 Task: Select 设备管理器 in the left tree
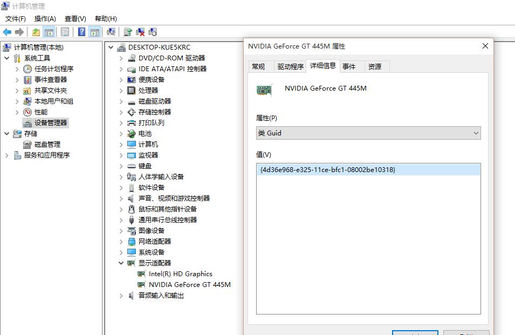51,123
